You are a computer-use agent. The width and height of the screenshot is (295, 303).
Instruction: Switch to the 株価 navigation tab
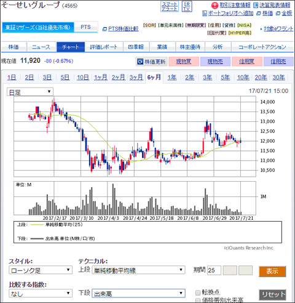click(14, 47)
